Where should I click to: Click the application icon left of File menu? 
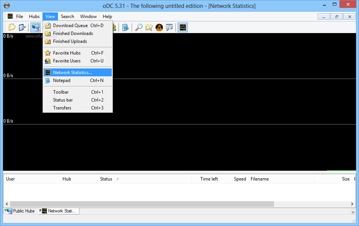point(10,16)
